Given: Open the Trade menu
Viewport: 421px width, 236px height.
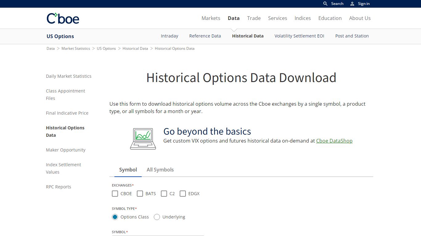Looking at the screenshot, I should [254, 18].
